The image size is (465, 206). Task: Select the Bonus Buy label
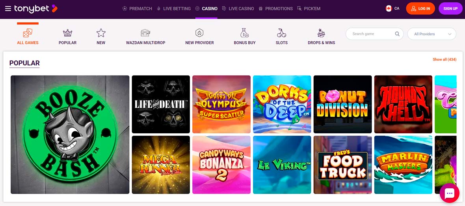coord(245,42)
